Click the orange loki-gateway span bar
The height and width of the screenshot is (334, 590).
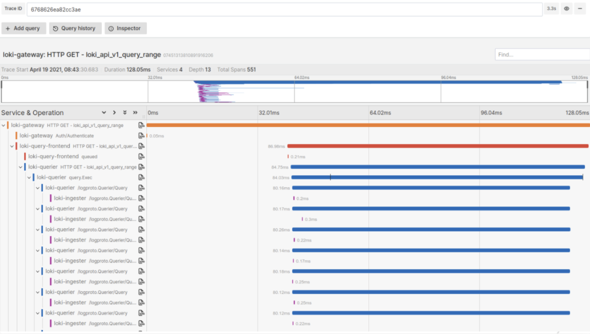tap(368, 125)
